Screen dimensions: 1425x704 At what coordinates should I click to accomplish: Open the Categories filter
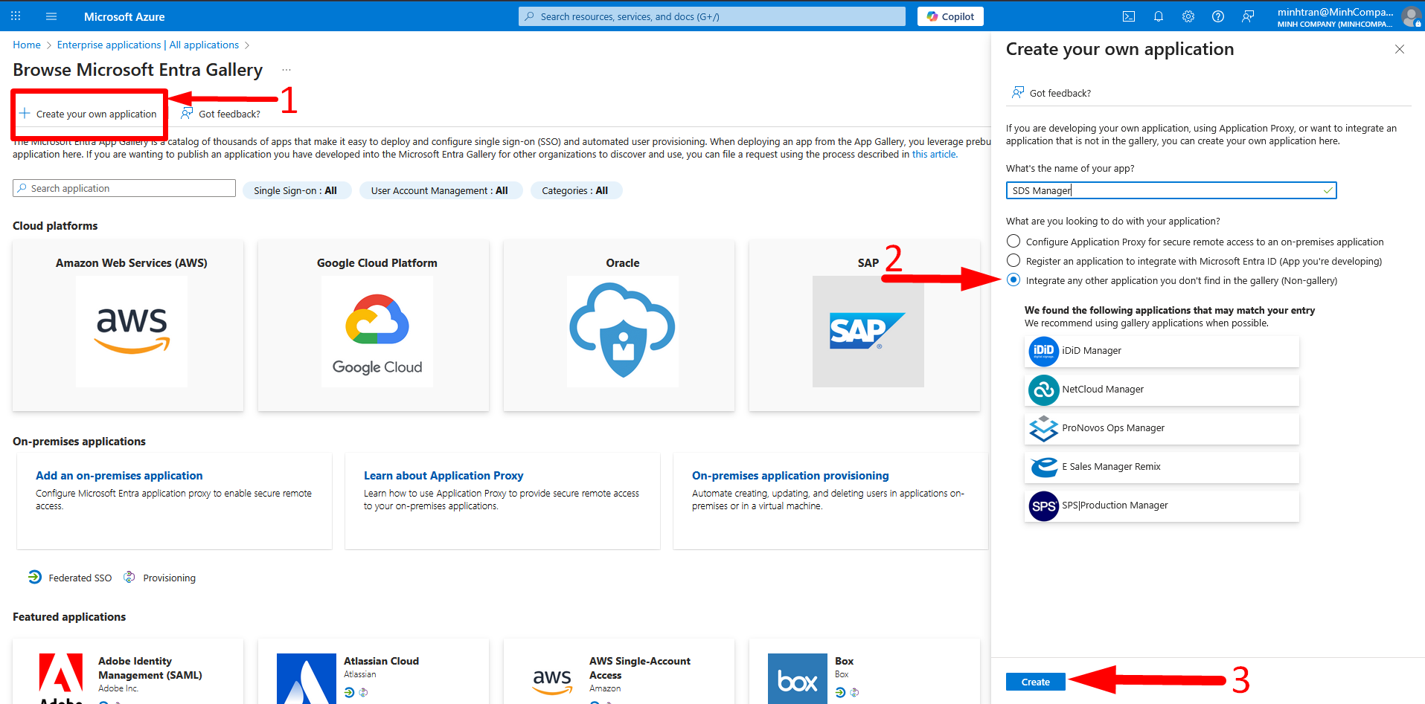pyautogui.click(x=575, y=190)
